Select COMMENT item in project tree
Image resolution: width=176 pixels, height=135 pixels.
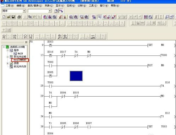click(22, 60)
